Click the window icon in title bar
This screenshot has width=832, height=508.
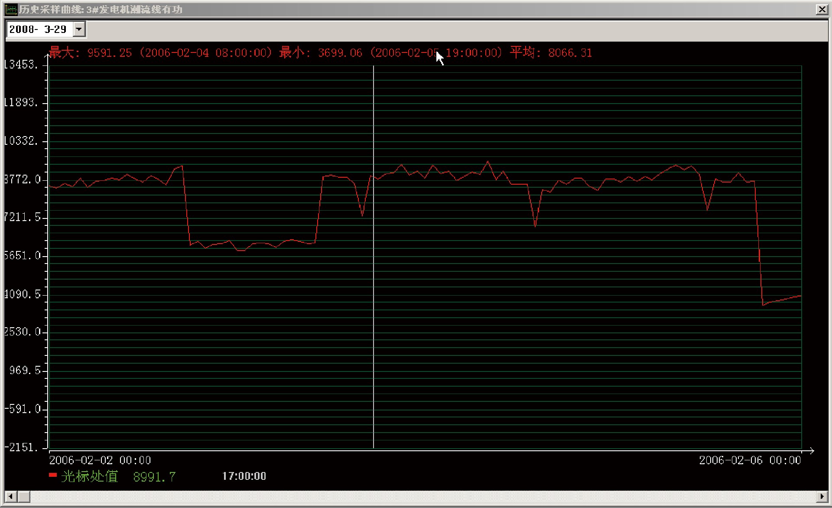point(11,9)
